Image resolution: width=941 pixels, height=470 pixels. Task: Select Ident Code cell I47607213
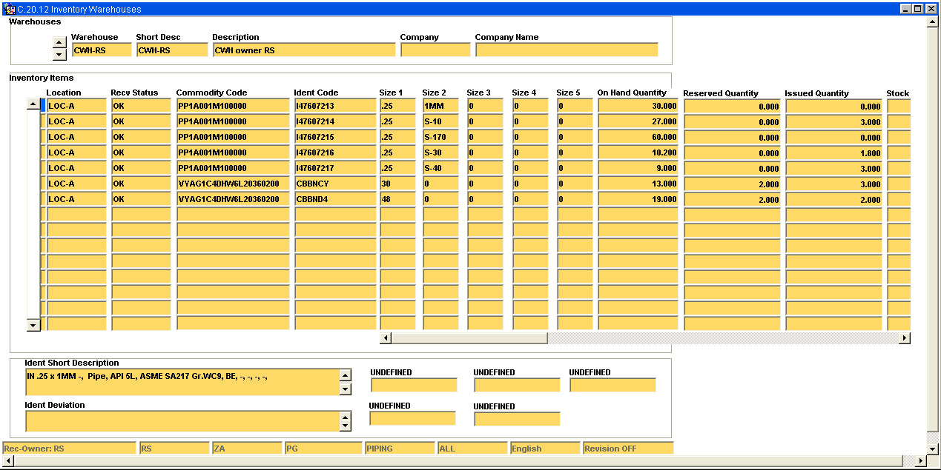point(335,106)
